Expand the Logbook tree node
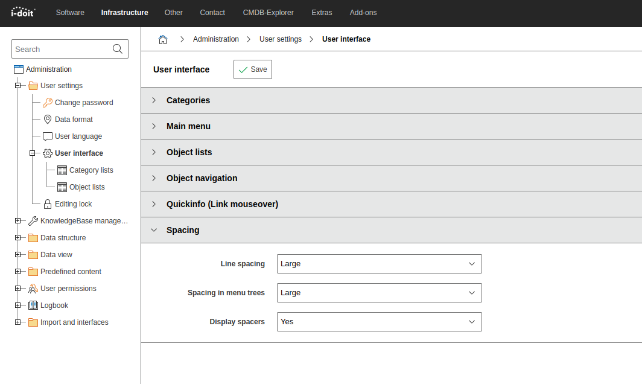This screenshot has width=642, height=384. 17,306
